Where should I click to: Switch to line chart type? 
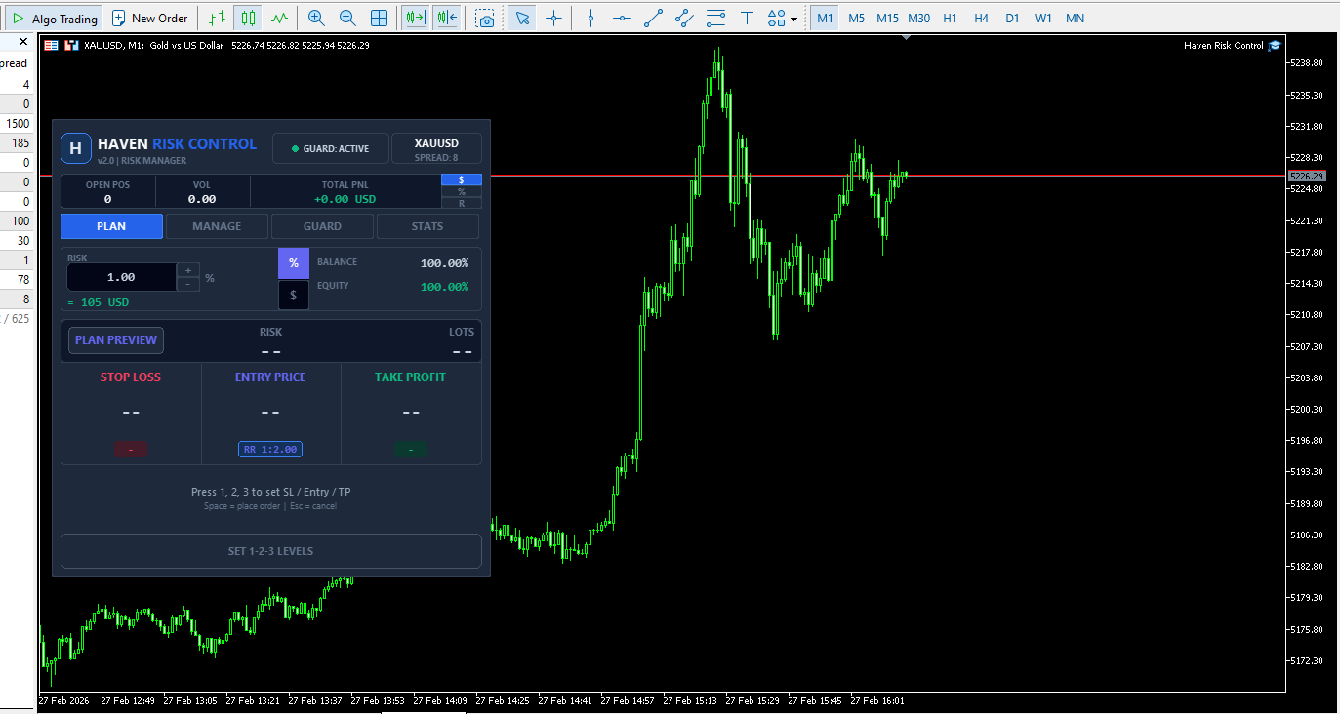click(280, 18)
